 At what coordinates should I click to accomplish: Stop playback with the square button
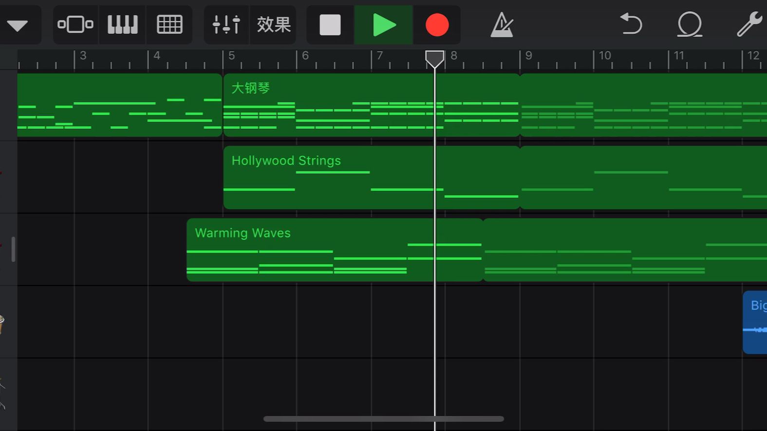(330, 25)
